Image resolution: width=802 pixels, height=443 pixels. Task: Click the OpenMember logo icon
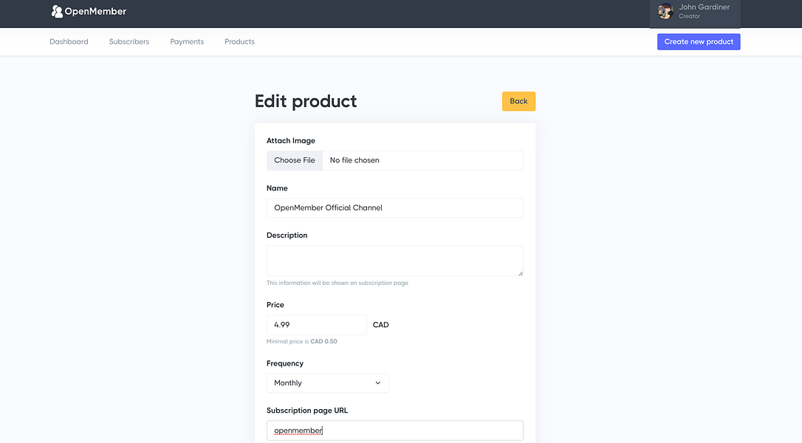(57, 11)
